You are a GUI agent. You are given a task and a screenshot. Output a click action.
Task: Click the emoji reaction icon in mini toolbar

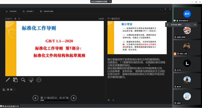(8, 89)
